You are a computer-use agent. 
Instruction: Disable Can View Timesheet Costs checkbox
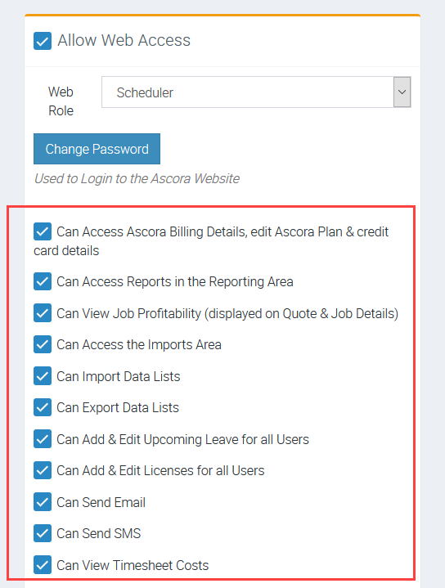pyautogui.click(x=43, y=565)
